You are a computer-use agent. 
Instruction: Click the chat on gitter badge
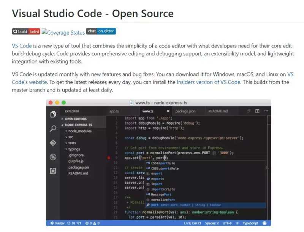tap(101, 32)
